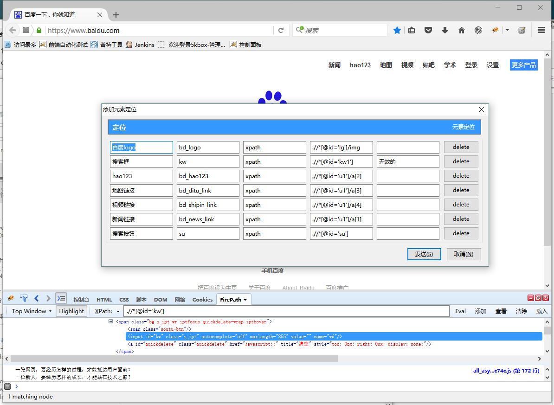Switch to the Cookies tab in Firebug
The height and width of the screenshot is (405, 554).
(x=202, y=300)
